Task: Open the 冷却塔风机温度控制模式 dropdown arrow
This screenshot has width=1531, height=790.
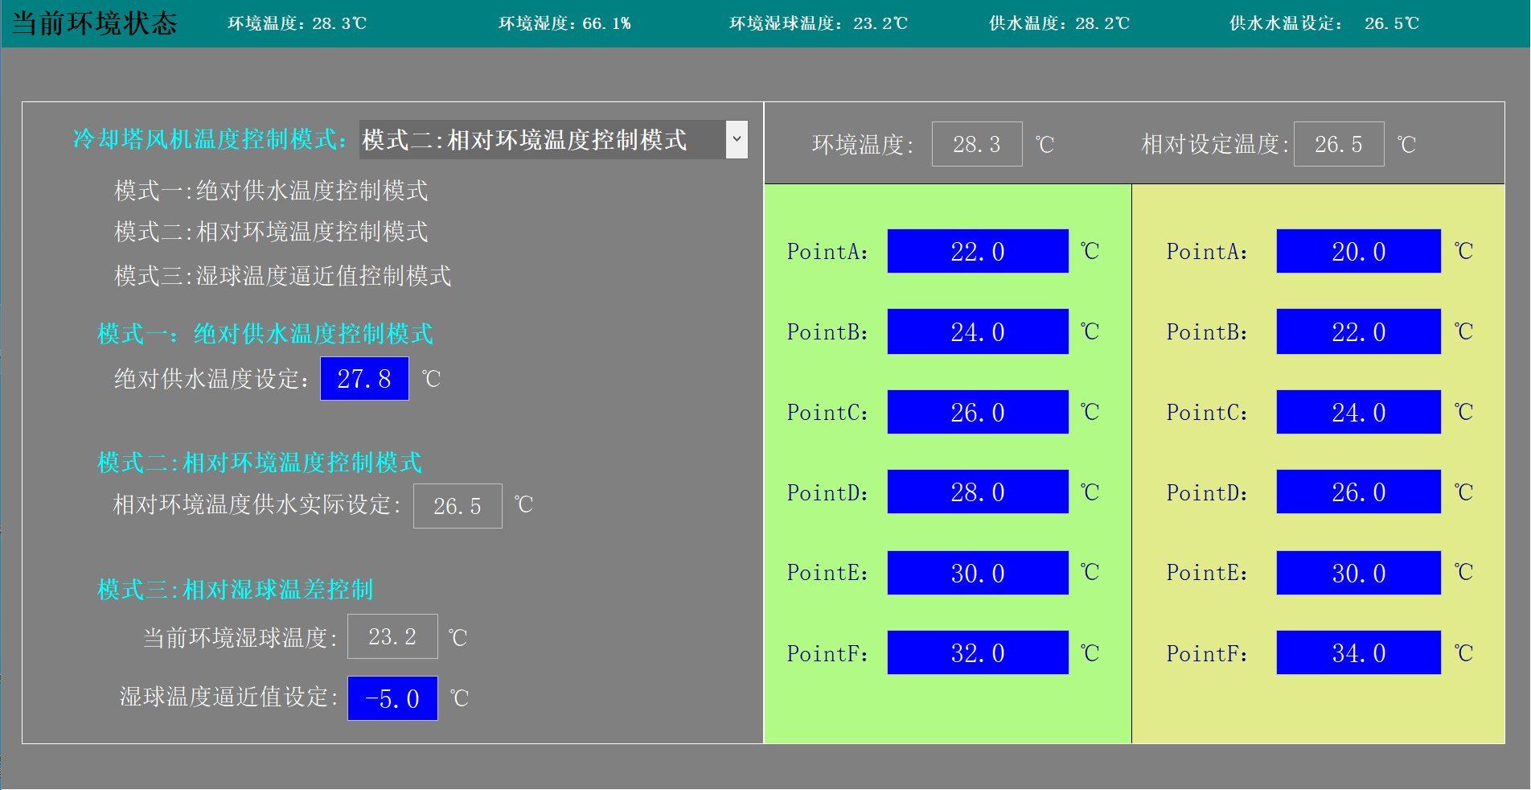Action: click(x=737, y=140)
